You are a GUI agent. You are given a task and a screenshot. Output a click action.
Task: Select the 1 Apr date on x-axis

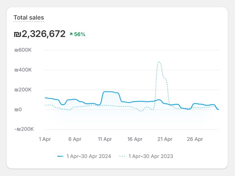45,139
